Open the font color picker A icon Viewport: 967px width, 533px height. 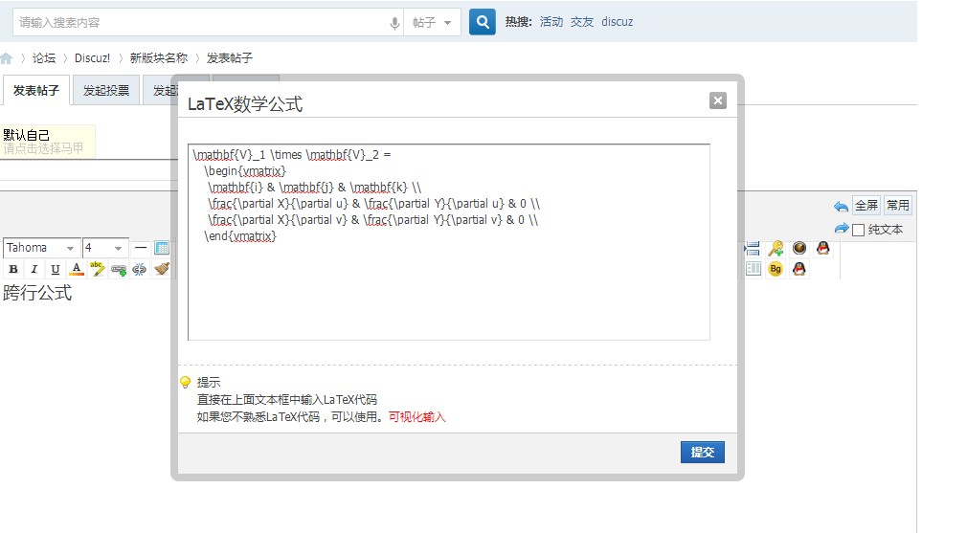pos(77,270)
